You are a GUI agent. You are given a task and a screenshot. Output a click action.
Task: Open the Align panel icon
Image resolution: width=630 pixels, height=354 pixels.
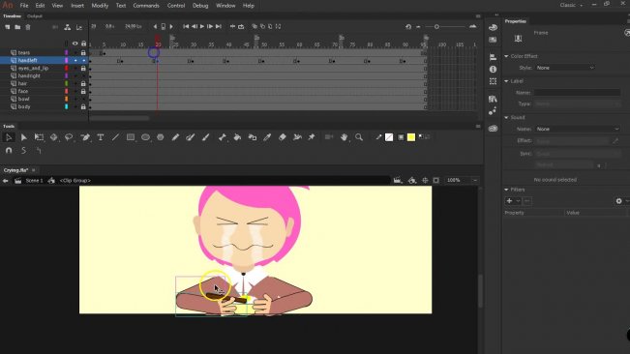click(x=493, y=57)
